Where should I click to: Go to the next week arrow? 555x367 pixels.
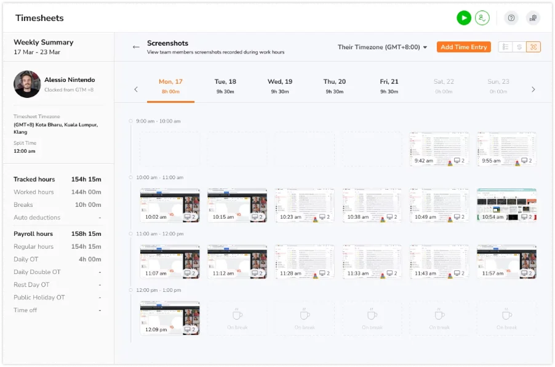coord(533,89)
